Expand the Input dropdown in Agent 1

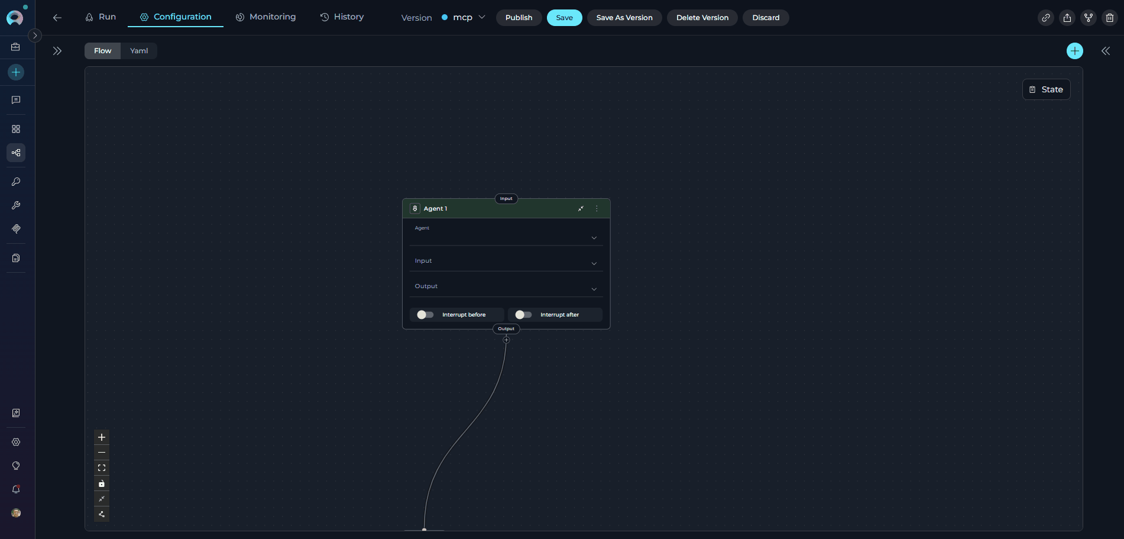[506, 261]
